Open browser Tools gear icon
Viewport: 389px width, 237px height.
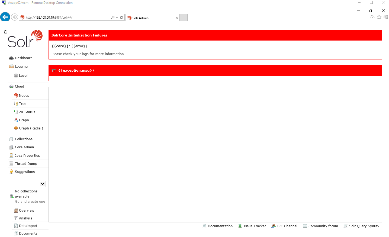pos(386,17)
